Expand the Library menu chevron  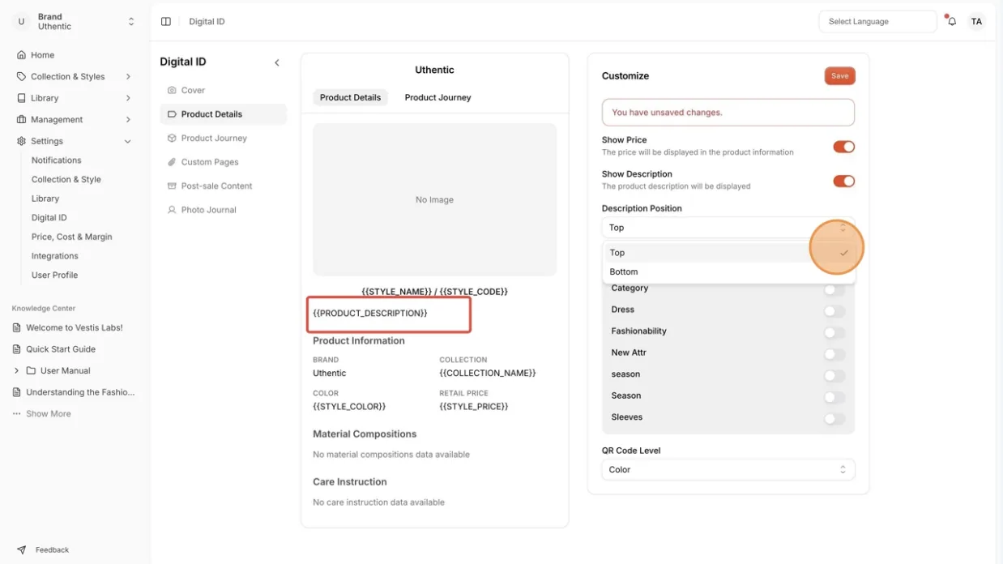128,98
